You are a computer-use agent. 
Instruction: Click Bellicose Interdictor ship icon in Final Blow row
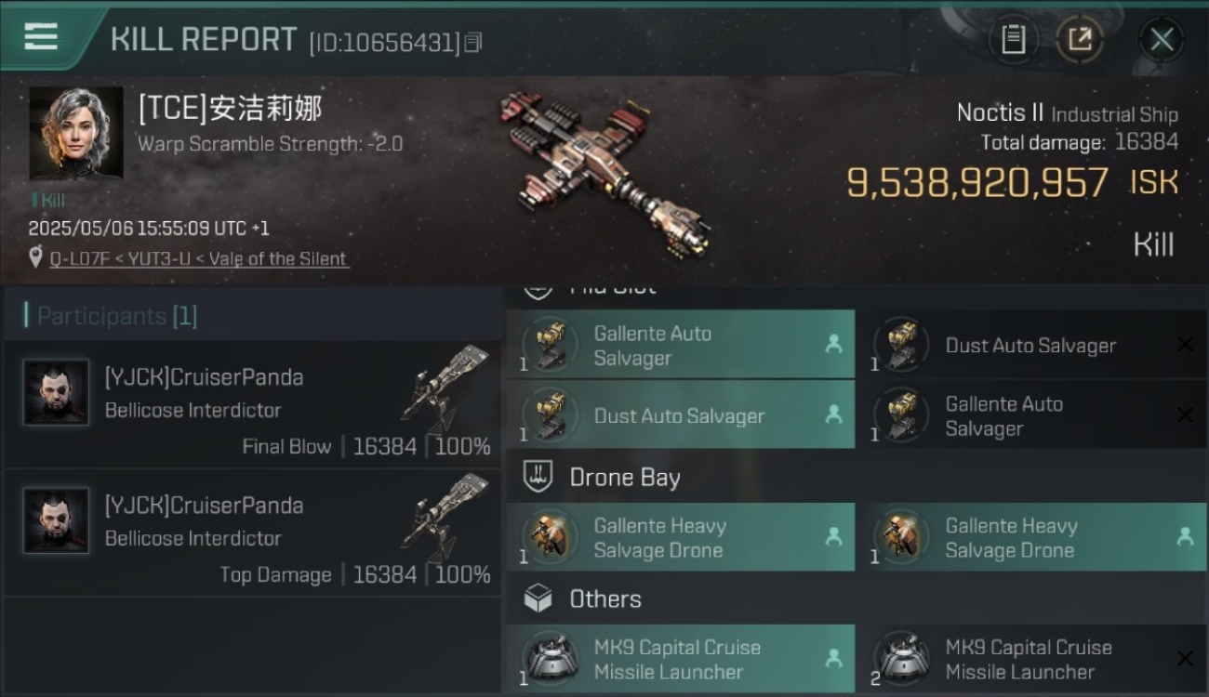445,383
